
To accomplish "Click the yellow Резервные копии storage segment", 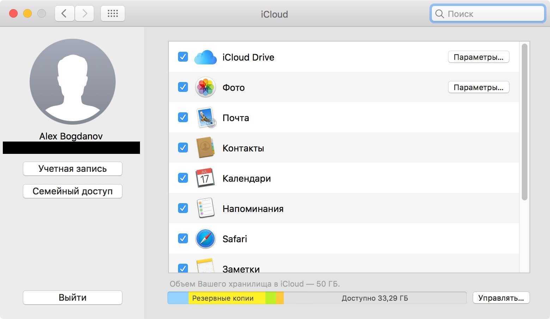I will (226, 298).
